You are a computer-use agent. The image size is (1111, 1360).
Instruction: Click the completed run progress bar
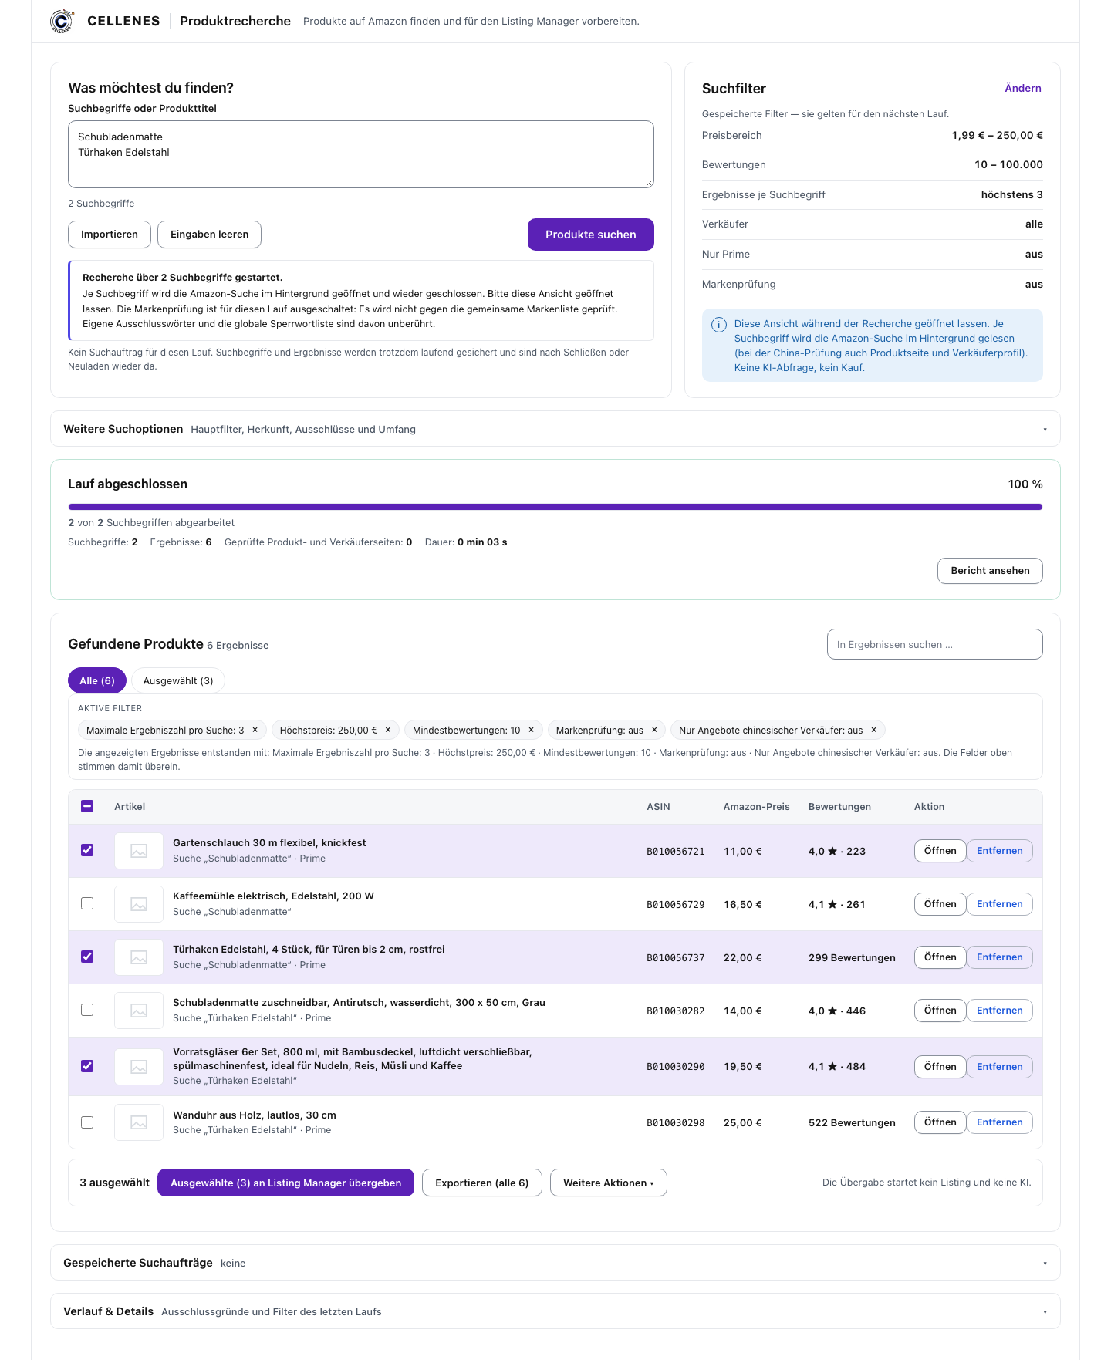(x=555, y=507)
